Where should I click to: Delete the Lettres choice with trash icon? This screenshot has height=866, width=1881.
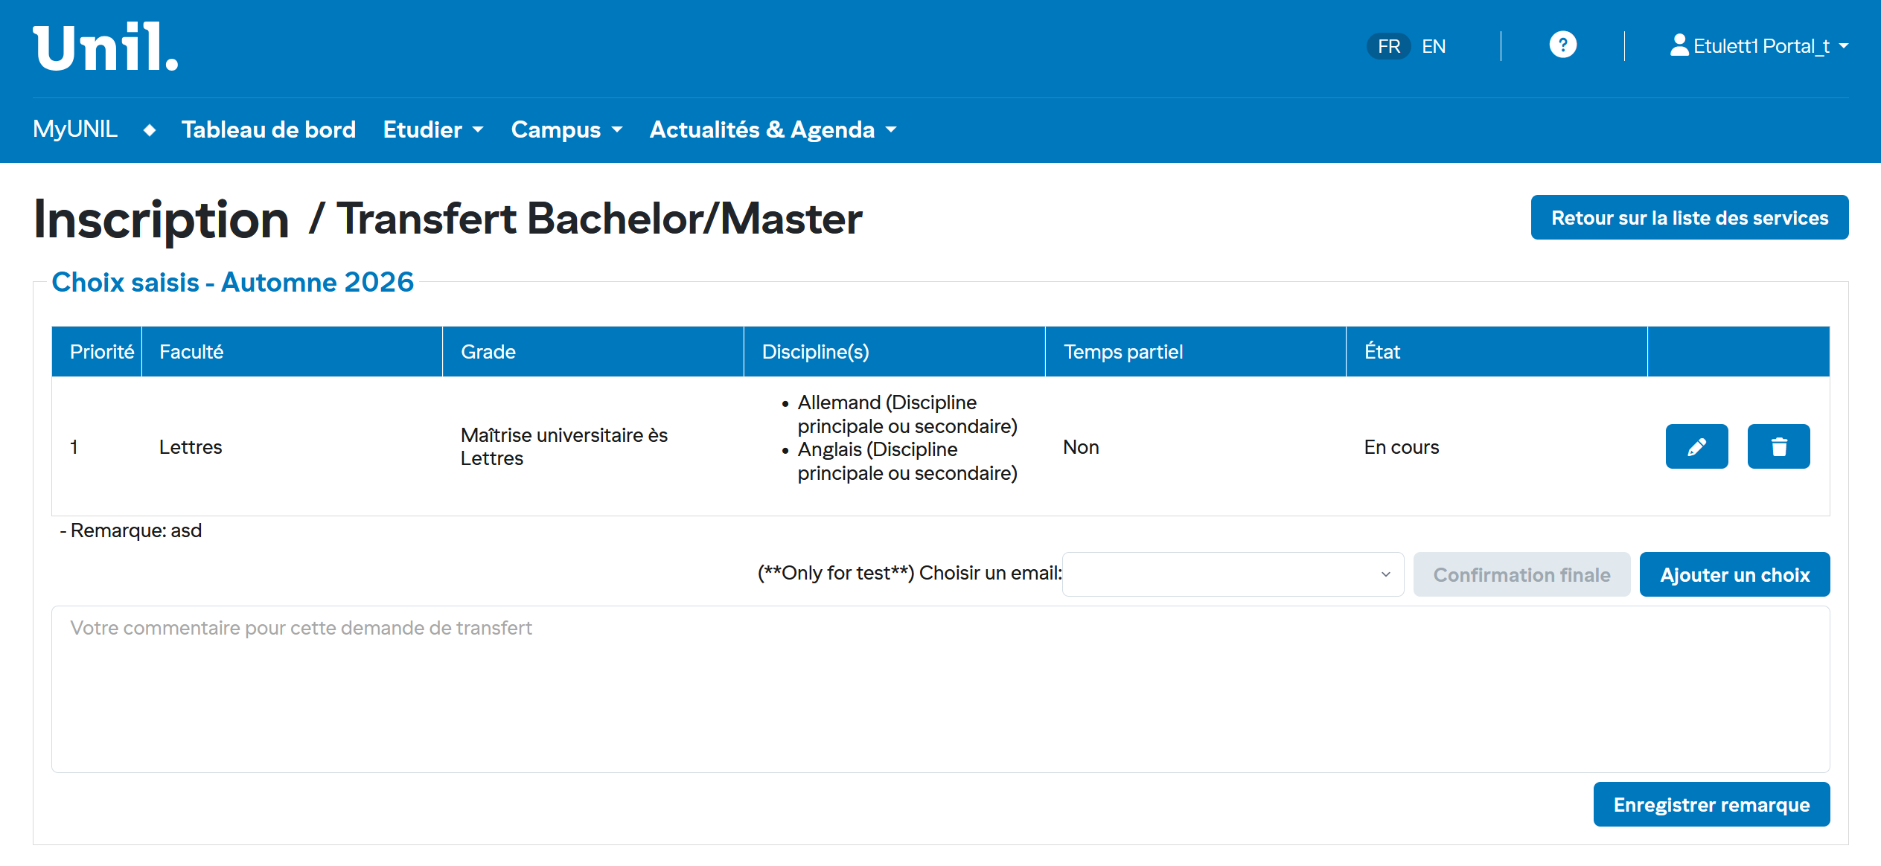tap(1778, 446)
